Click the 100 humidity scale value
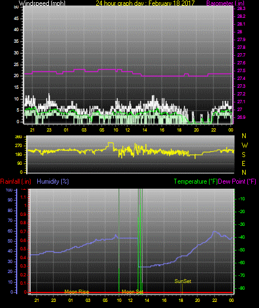This screenshot has height=308, width=259. click(9, 190)
